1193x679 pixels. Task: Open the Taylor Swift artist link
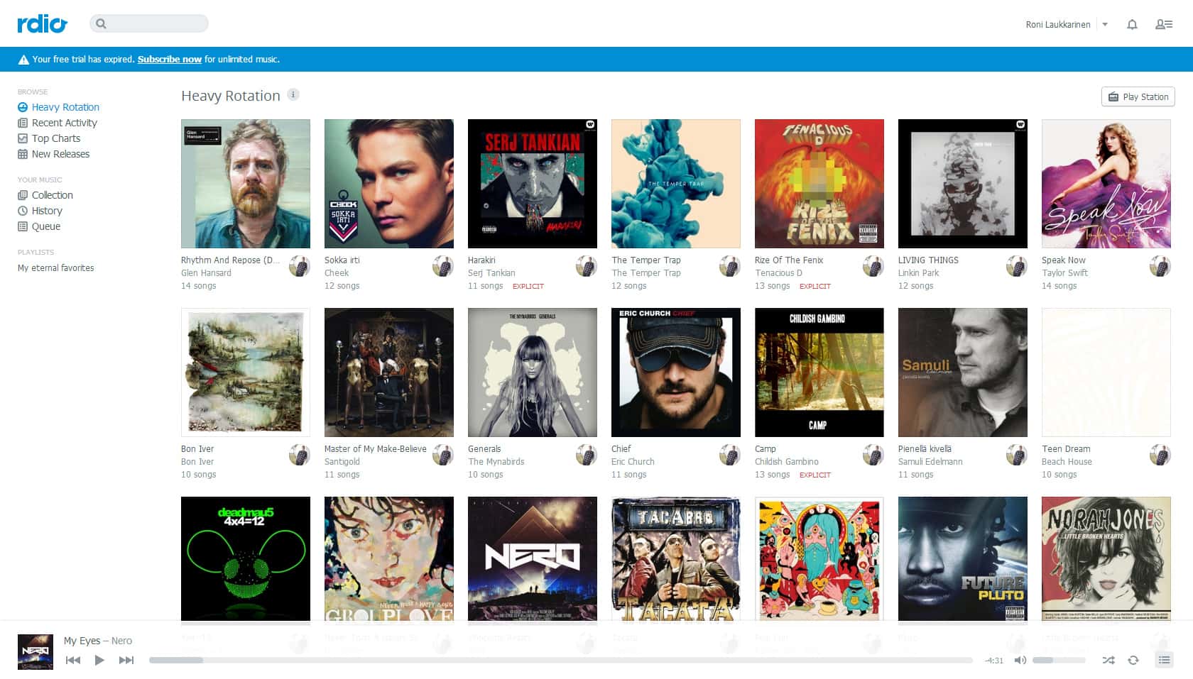1064,273
